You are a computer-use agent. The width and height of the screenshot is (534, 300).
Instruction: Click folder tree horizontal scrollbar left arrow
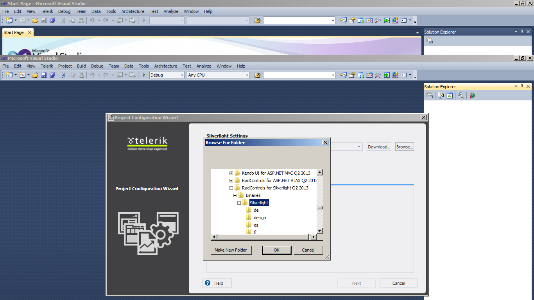coord(214,237)
